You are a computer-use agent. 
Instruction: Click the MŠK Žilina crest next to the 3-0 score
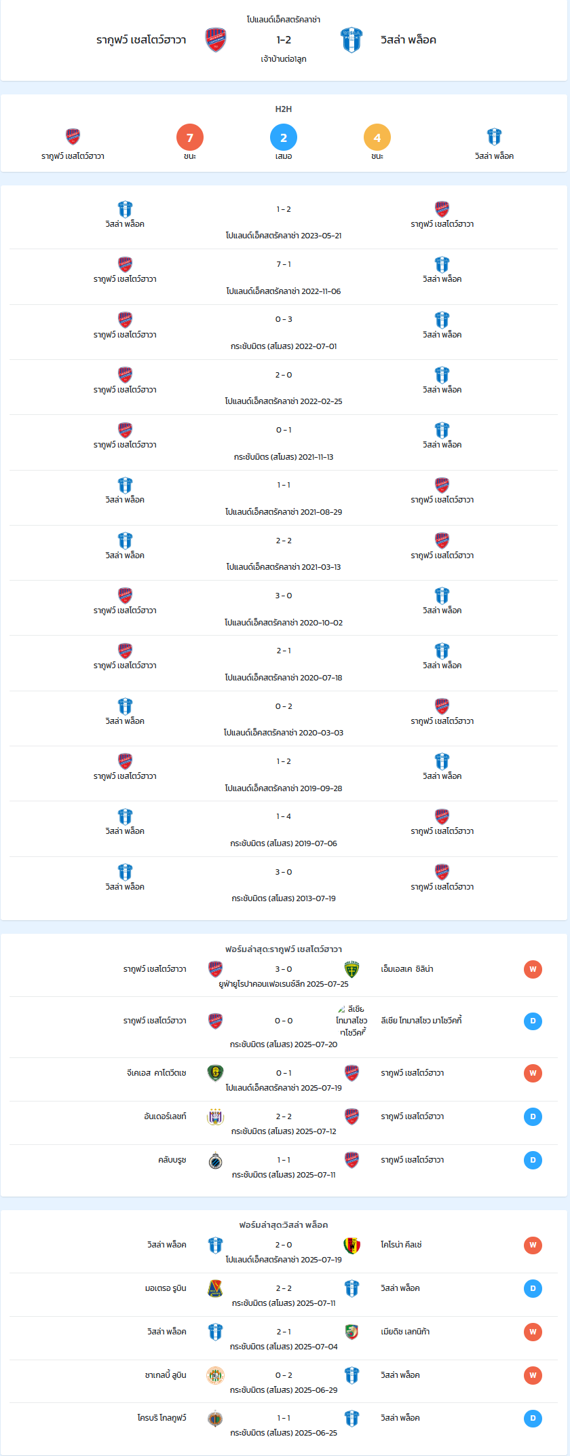coord(351,969)
